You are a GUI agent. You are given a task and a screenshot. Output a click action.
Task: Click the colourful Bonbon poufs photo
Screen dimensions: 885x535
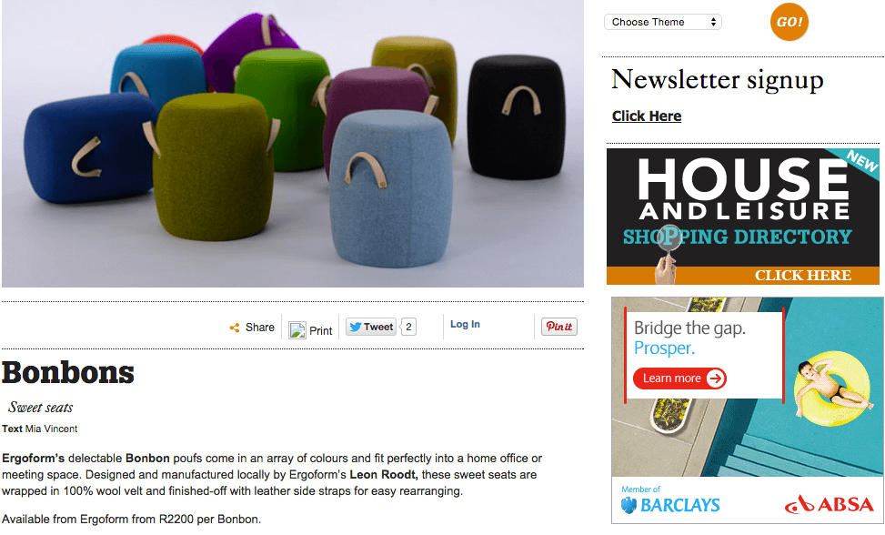coord(292,144)
